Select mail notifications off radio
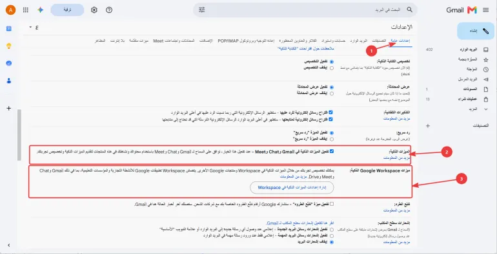The width and height of the screenshot is (497, 254). 332,242
